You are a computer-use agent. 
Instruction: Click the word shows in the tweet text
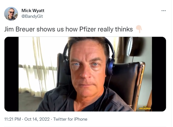point(46,29)
